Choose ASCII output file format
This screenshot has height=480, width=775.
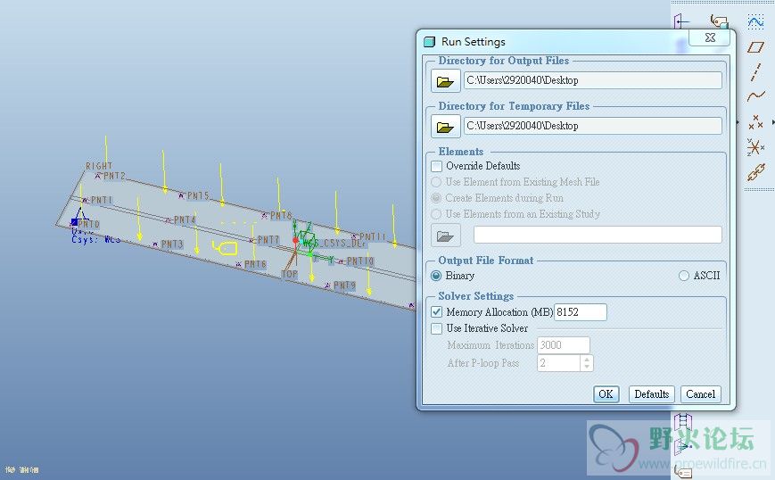pos(683,276)
